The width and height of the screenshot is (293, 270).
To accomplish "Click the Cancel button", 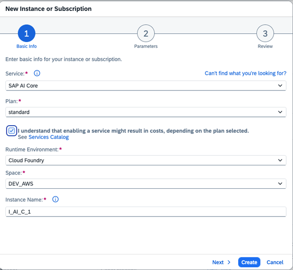I will (x=275, y=262).
